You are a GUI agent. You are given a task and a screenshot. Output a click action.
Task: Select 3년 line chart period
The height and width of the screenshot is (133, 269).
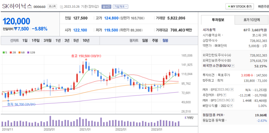click(67, 41)
